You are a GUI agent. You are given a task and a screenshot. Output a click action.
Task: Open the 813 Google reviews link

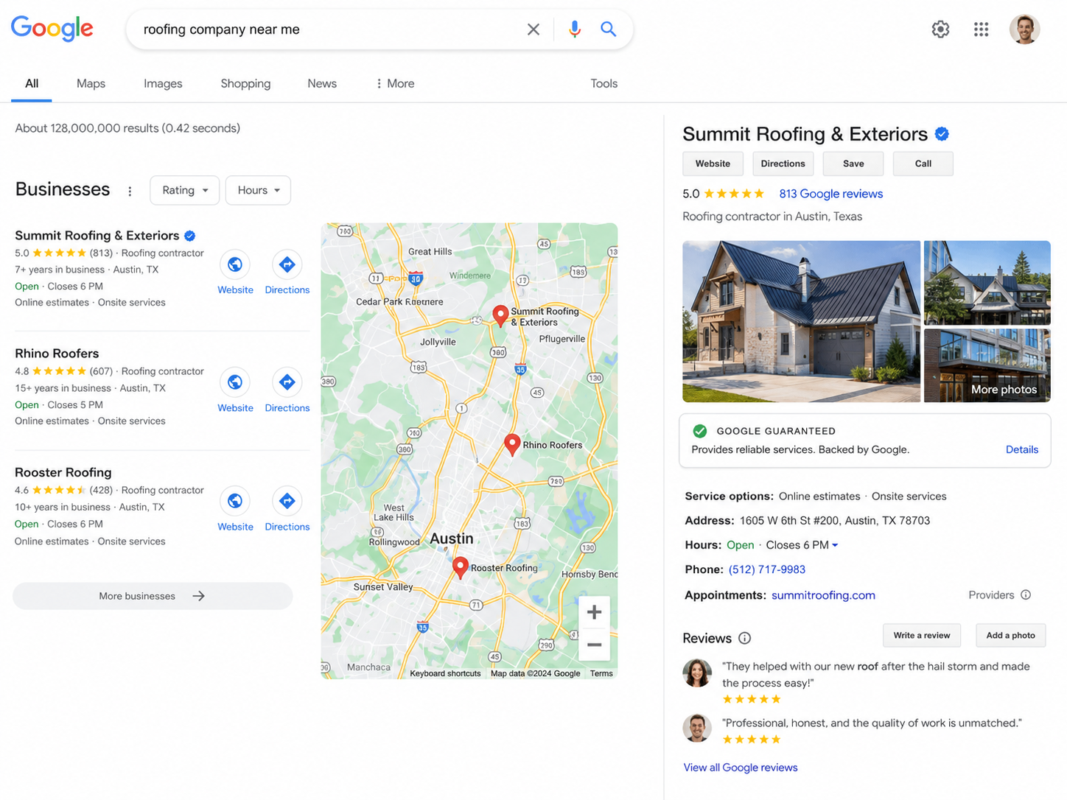tap(830, 194)
